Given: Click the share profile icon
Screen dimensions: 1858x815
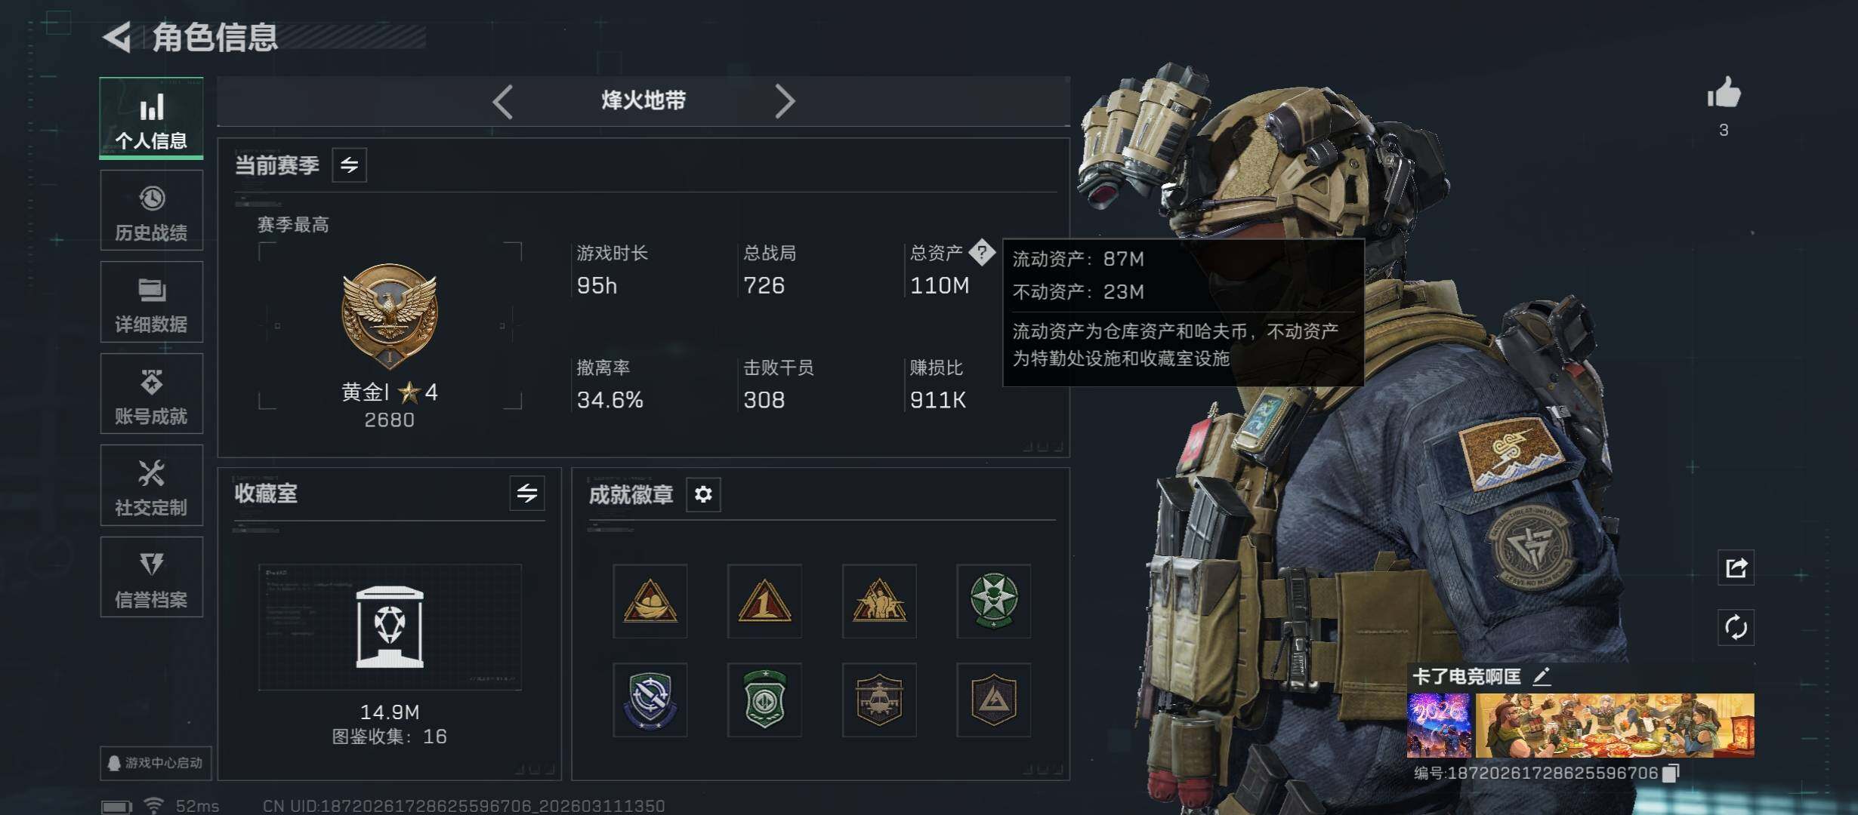Looking at the screenshot, I should 1736,567.
